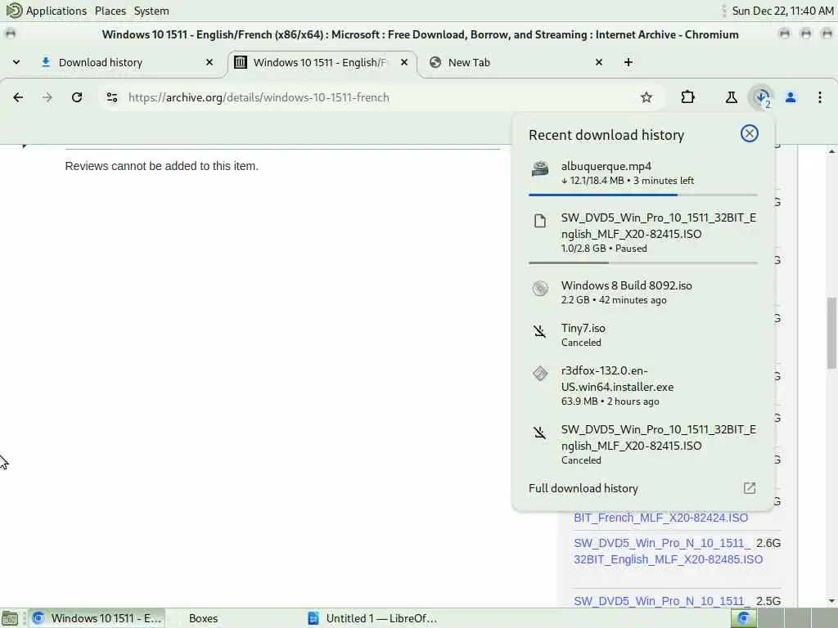Click the forward navigation arrow
The width and height of the screenshot is (838, 628).
pyautogui.click(x=47, y=97)
